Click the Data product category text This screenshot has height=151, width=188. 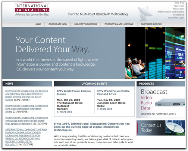pos(145,108)
